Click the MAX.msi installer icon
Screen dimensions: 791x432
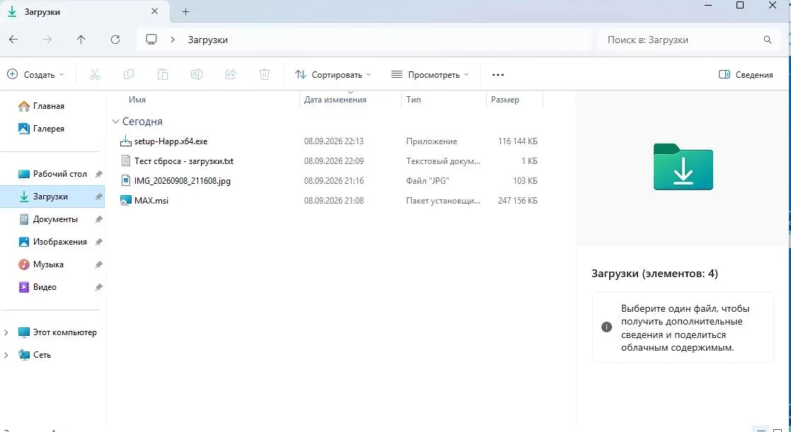pyautogui.click(x=126, y=201)
